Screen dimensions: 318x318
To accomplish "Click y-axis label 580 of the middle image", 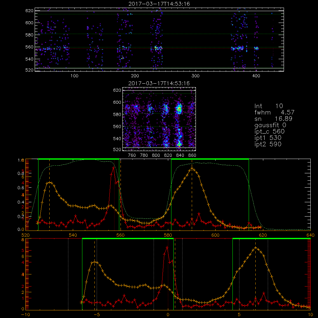I will click(x=117, y=114).
